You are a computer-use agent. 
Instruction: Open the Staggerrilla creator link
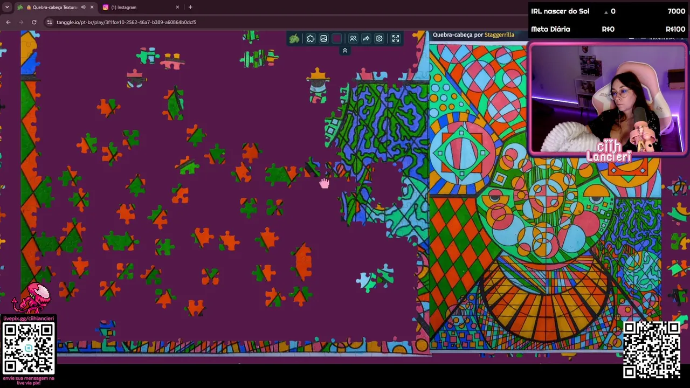click(499, 34)
